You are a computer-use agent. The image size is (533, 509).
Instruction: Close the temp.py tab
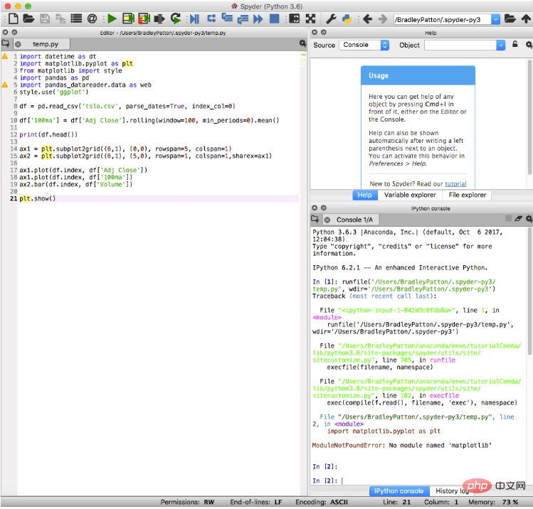[x=18, y=45]
